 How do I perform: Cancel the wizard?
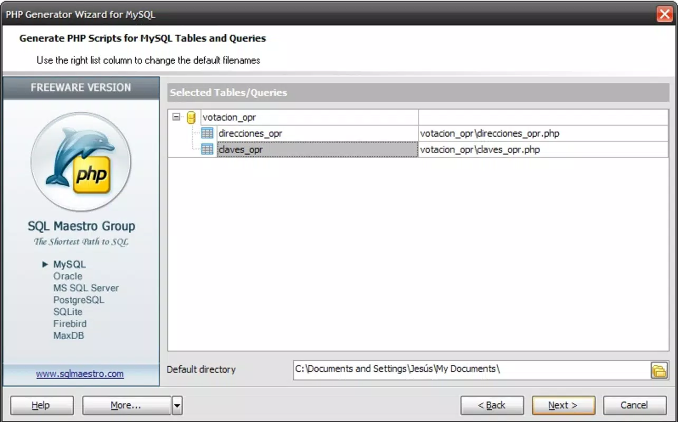(x=634, y=405)
